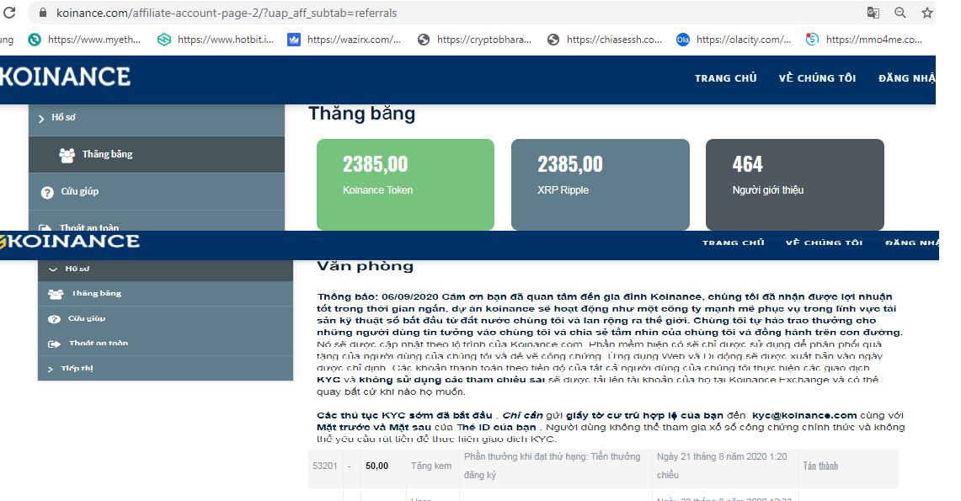The image size is (961, 501).
Task: Expand Tiếp thị chevron in lower sidebar
Action: click(x=51, y=370)
